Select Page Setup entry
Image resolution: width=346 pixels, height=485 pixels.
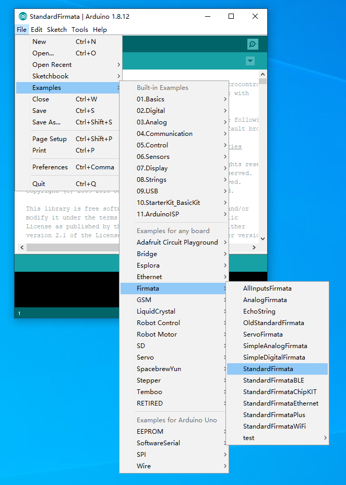68,139
